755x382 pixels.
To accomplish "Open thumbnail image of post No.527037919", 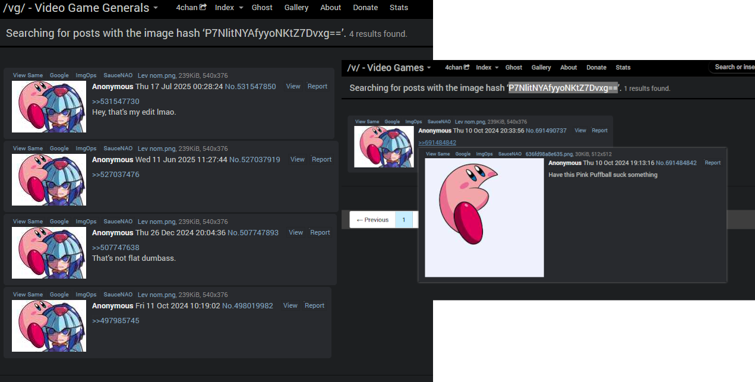I will tap(49, 180).
